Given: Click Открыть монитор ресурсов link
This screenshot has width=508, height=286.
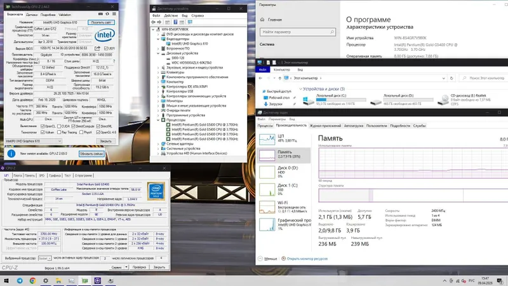Looking at the screenshot, I should (x=307, y=259).
